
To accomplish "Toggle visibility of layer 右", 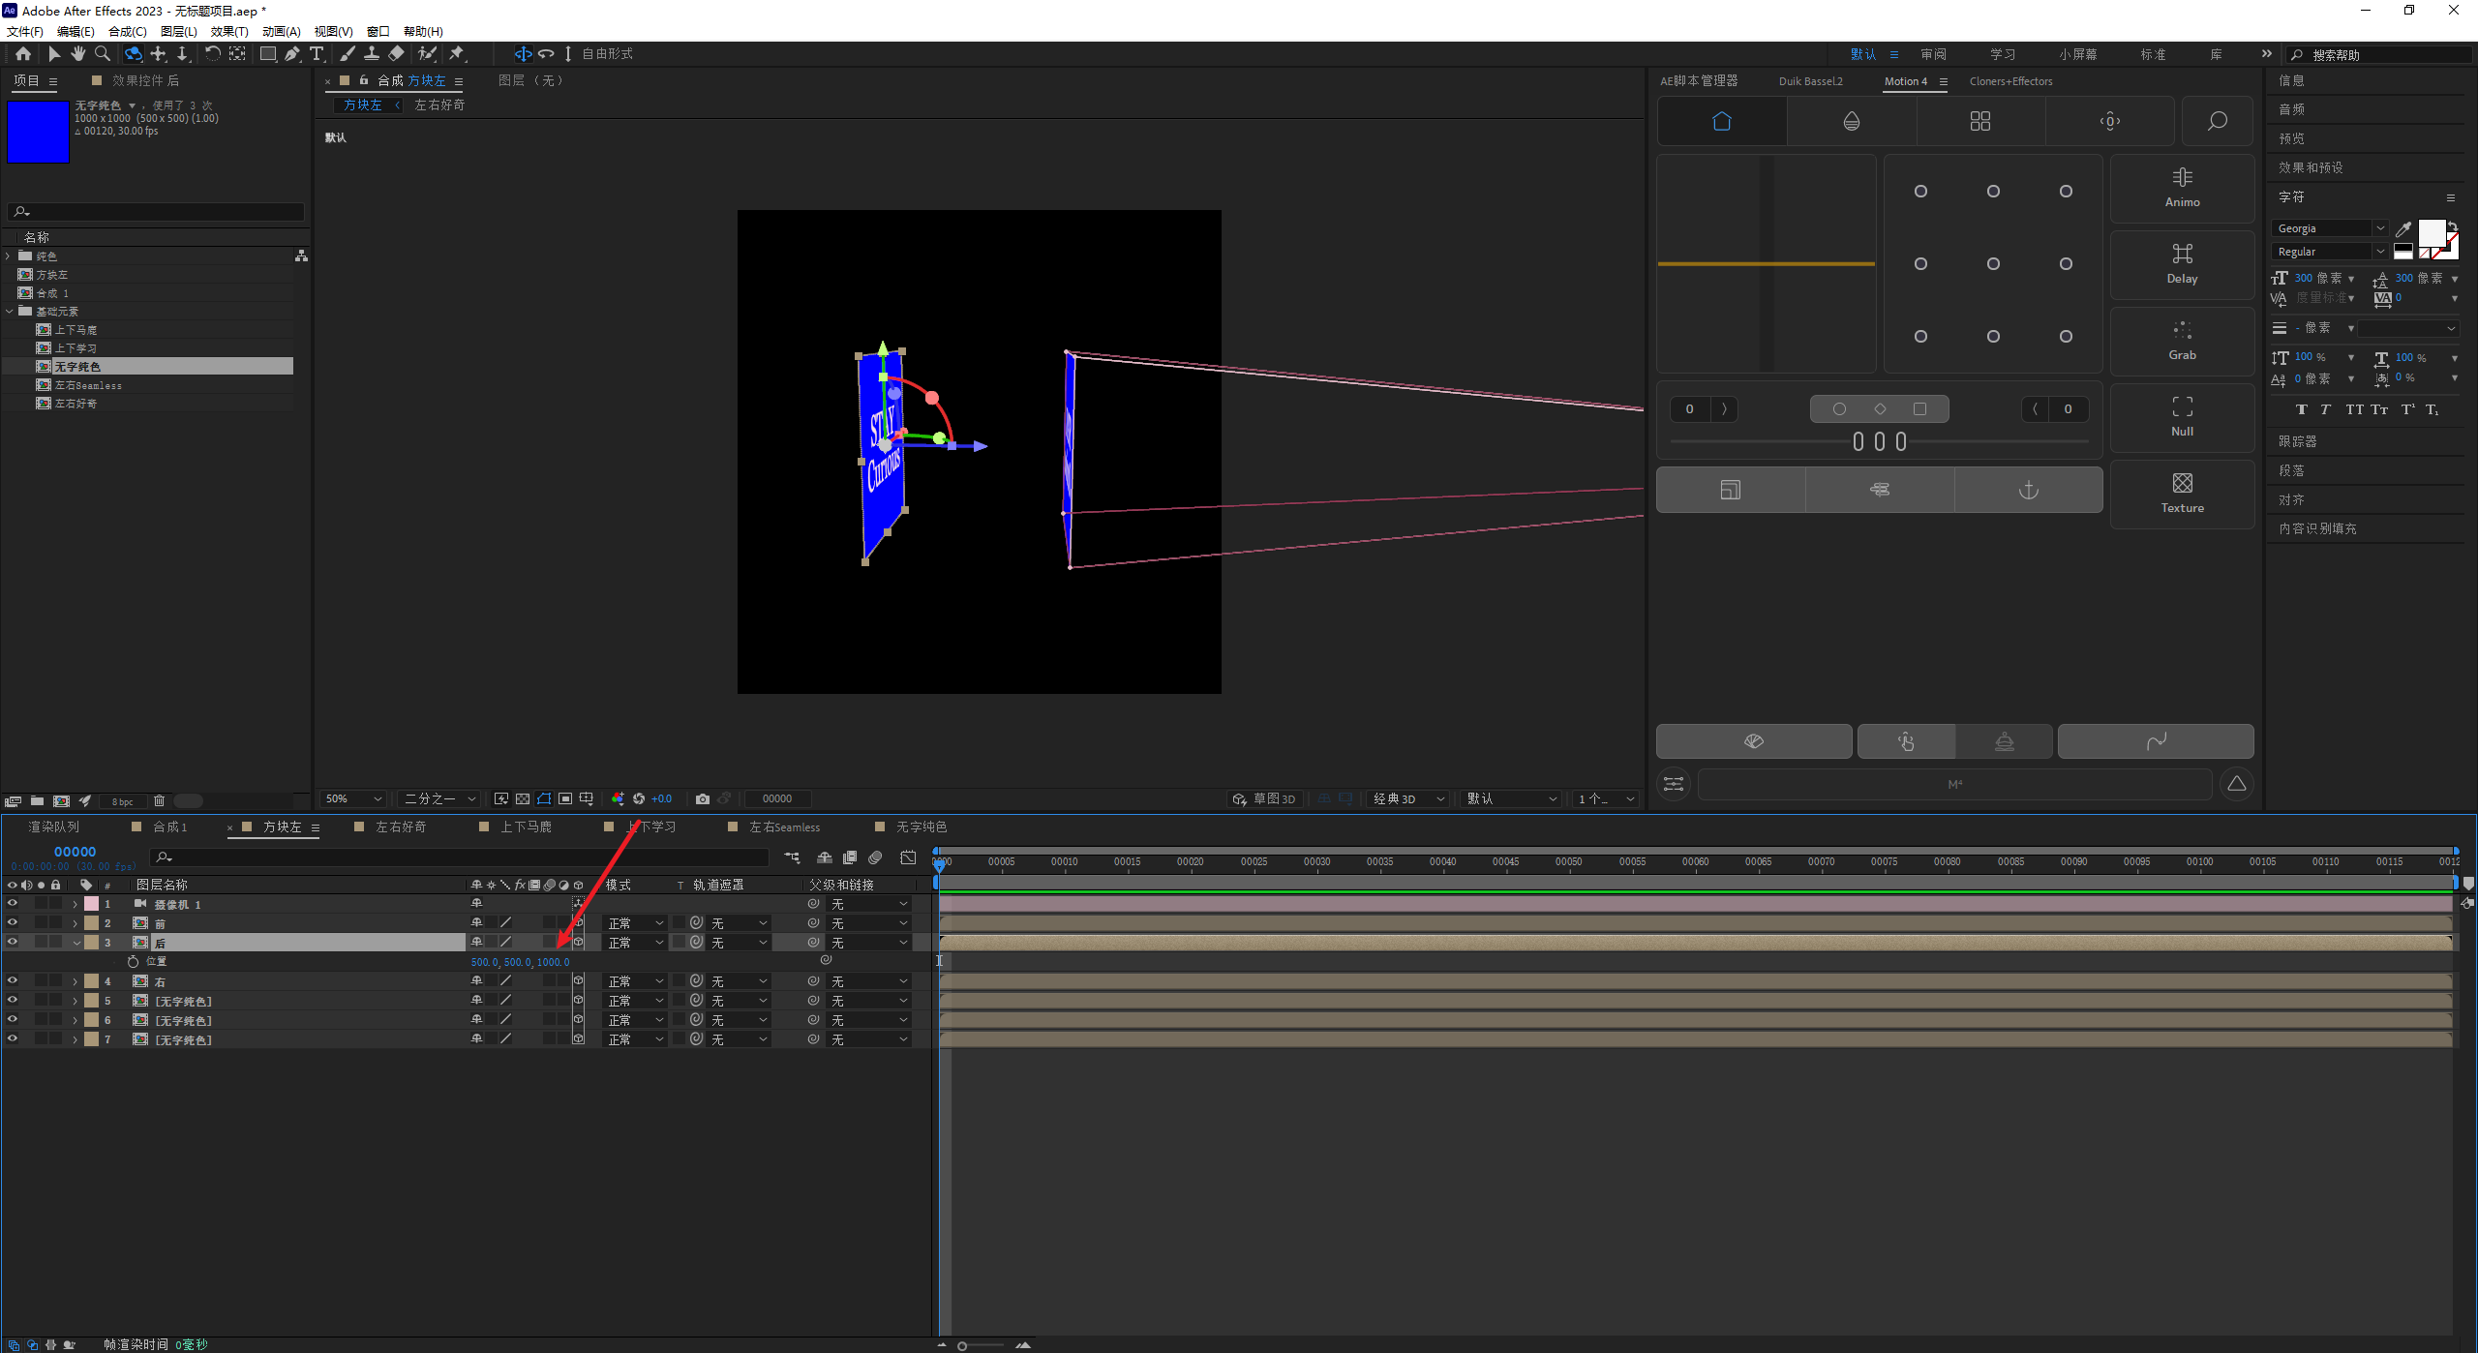I will click(x=13, y=980).
